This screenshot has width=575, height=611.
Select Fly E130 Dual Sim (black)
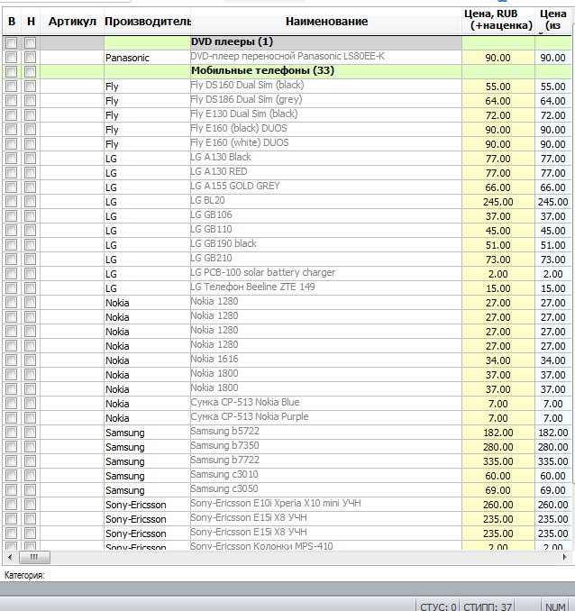point(244,114)
